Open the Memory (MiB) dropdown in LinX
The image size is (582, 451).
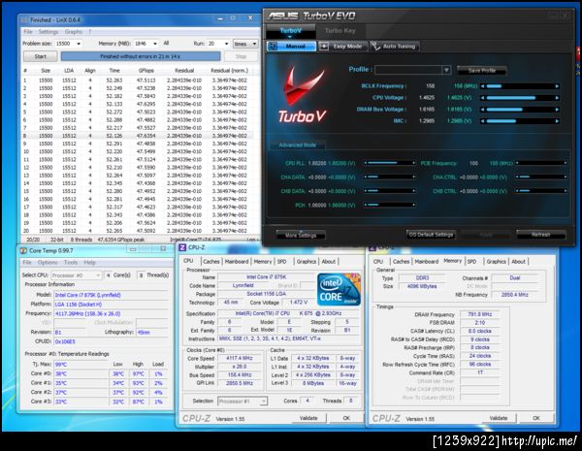click(x=155, y=44)
